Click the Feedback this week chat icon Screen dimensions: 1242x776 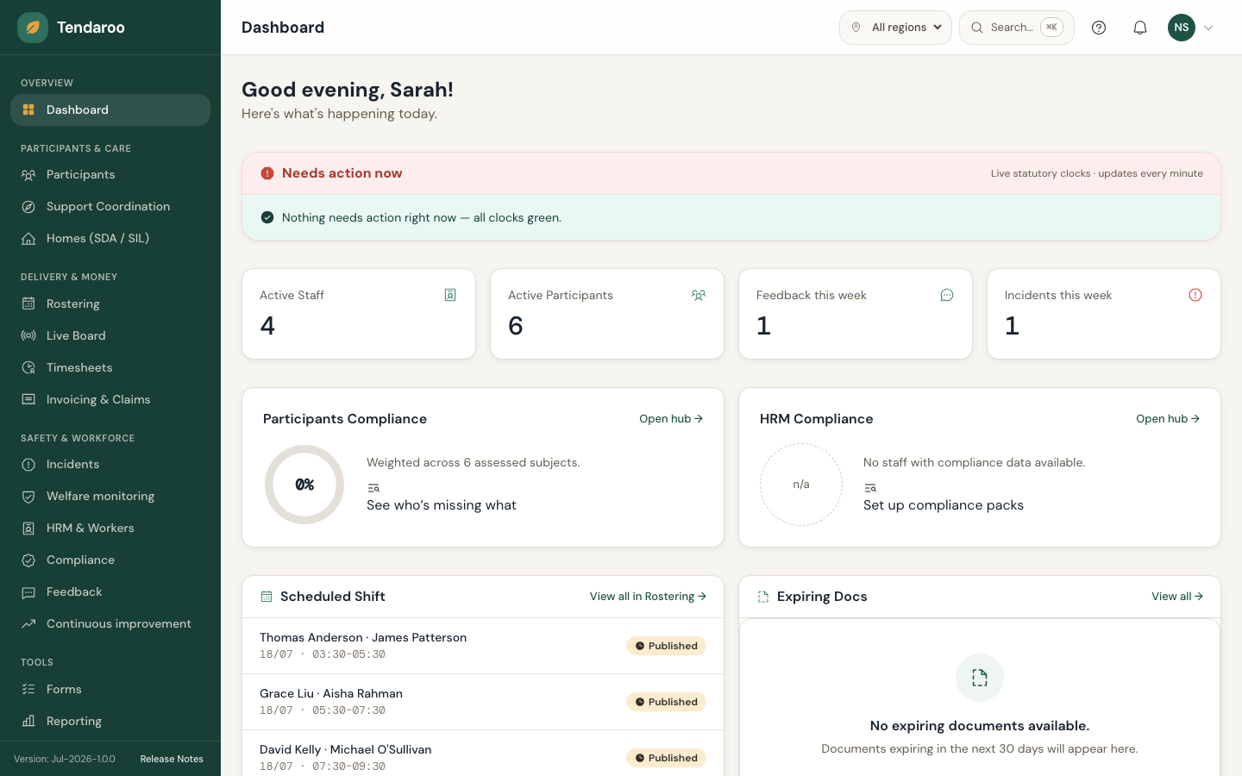[947, 295]
